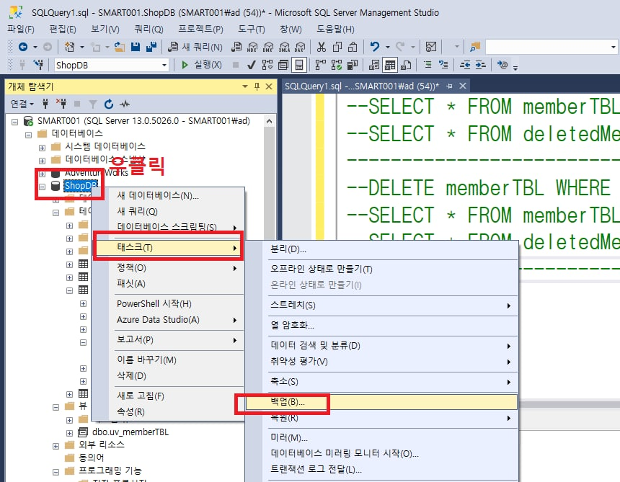Click the Results to Grid icon
This screenshot has width=620, height=482.
tap(390, 65)
